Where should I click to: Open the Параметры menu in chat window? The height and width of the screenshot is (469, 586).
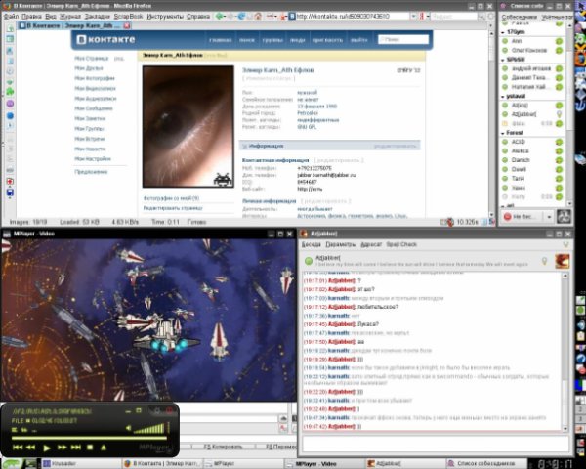[341, 244]
